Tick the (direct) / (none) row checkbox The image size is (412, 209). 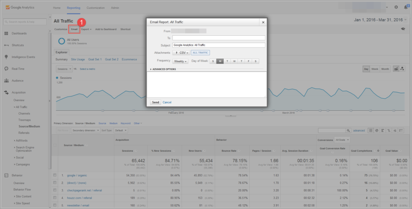point(55,183)
